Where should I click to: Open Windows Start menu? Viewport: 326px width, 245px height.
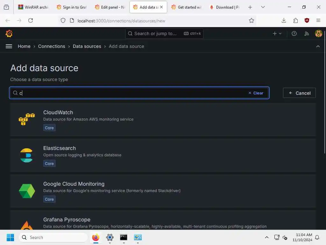(x=10, y=237)
